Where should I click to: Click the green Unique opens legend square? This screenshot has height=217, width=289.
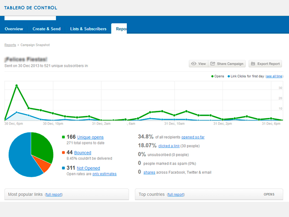point(63,137)
